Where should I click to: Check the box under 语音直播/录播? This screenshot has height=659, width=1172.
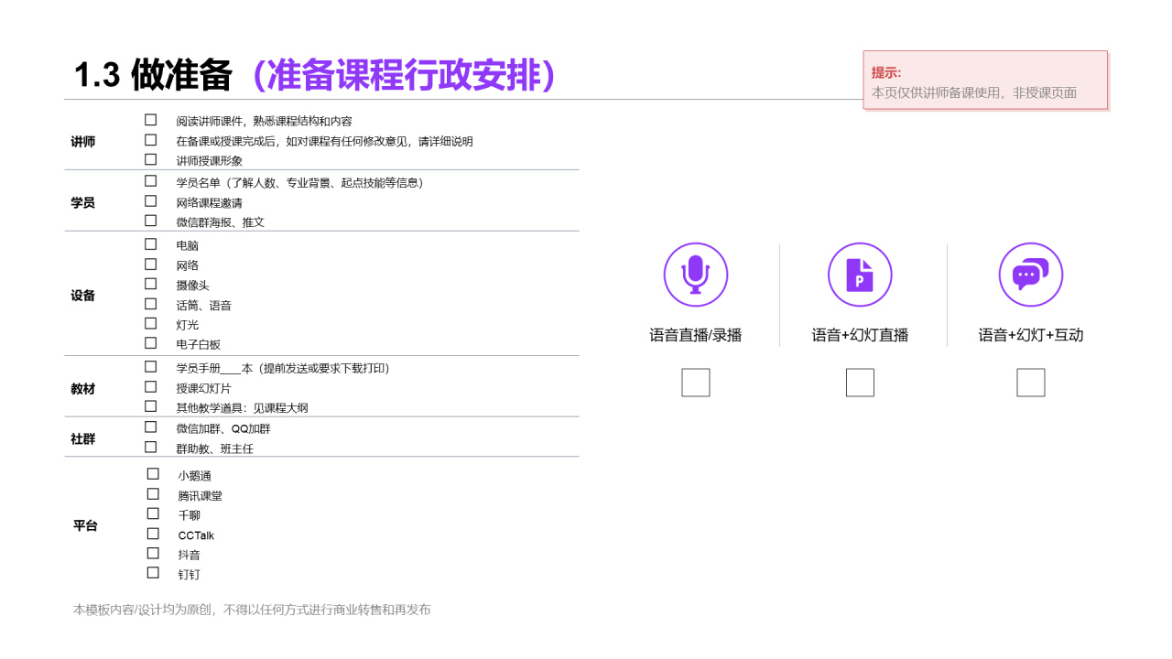(696, 383)
